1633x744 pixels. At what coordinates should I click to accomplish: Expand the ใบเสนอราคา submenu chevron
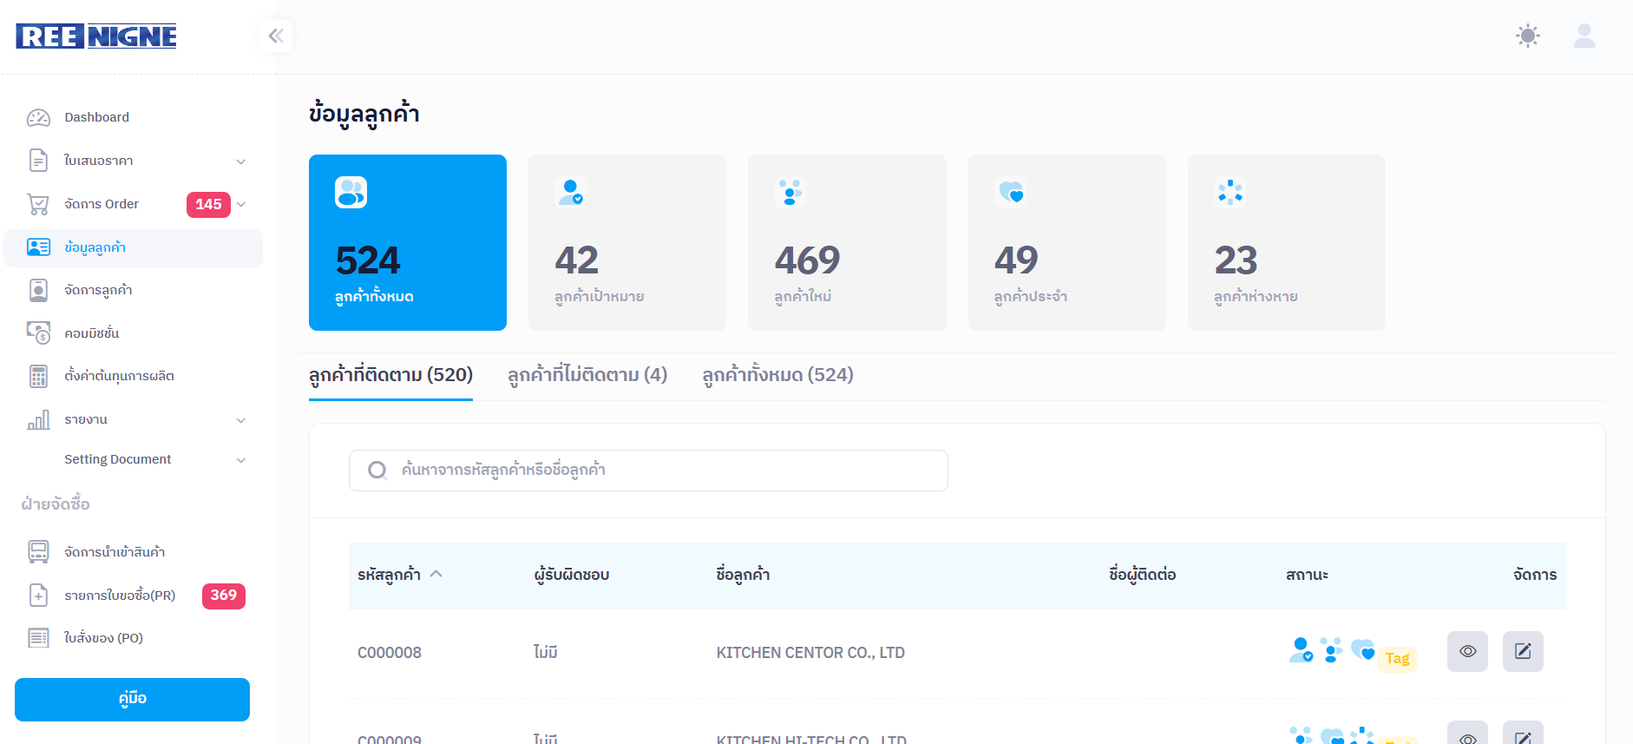[241, 161]
